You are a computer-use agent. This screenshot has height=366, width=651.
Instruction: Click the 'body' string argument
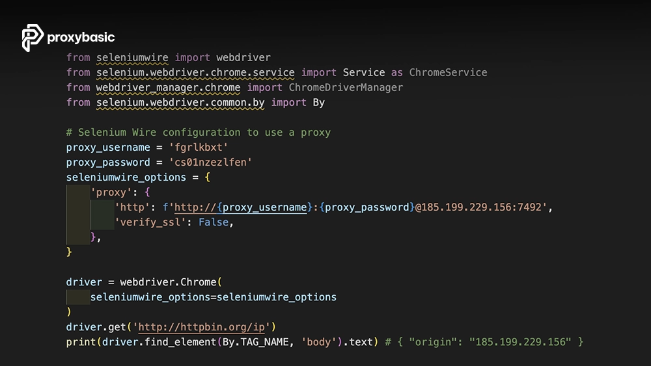(x=319, y=342)
